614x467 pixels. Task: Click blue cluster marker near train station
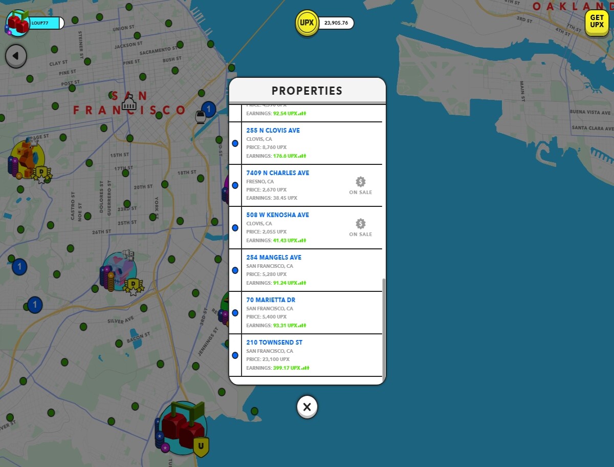pyautogui.click(x=209, y=109)
